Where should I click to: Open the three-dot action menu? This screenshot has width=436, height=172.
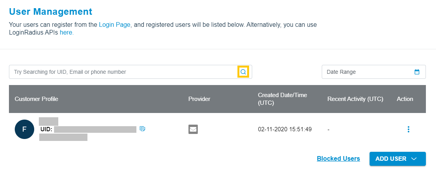pos(408,129)
